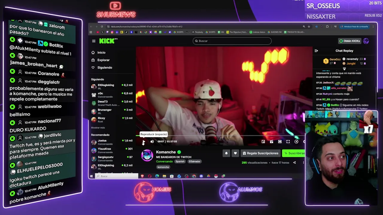383x215 pixels.
Task: Open Discord from the taskbar
Action: pos(201,176)
